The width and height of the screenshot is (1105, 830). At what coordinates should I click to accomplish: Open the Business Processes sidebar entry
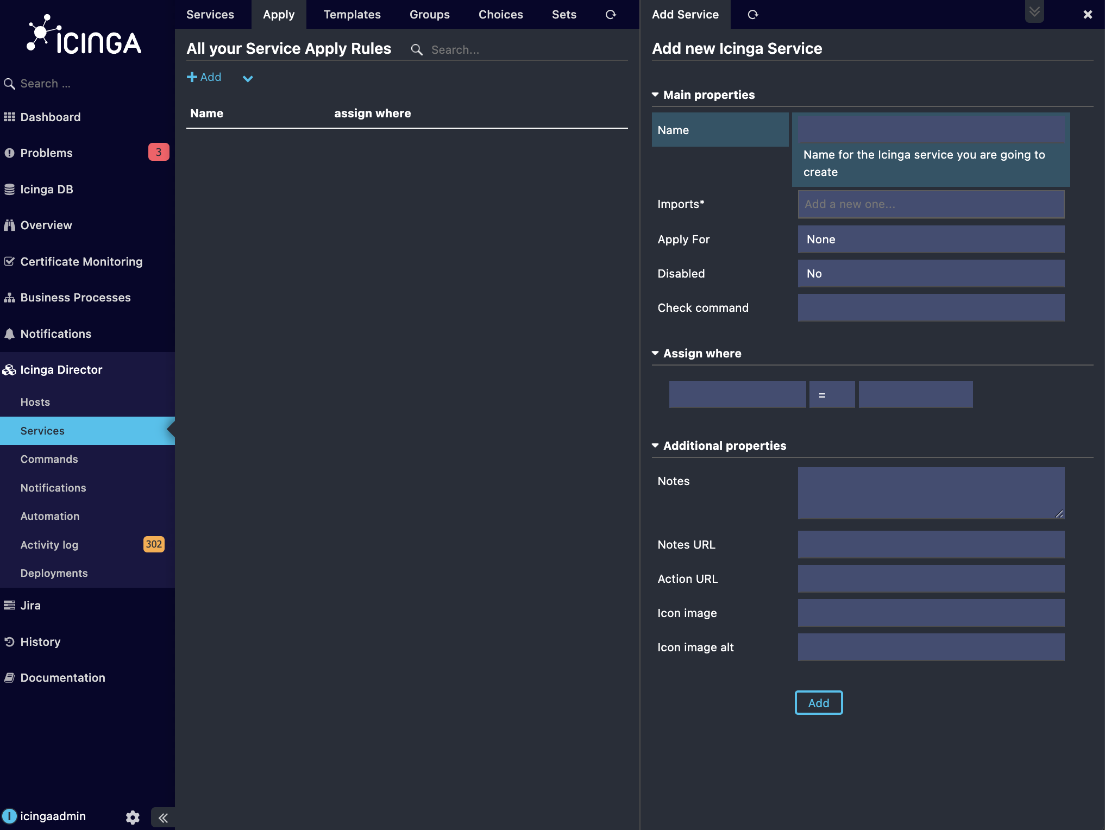pos(75,297)
